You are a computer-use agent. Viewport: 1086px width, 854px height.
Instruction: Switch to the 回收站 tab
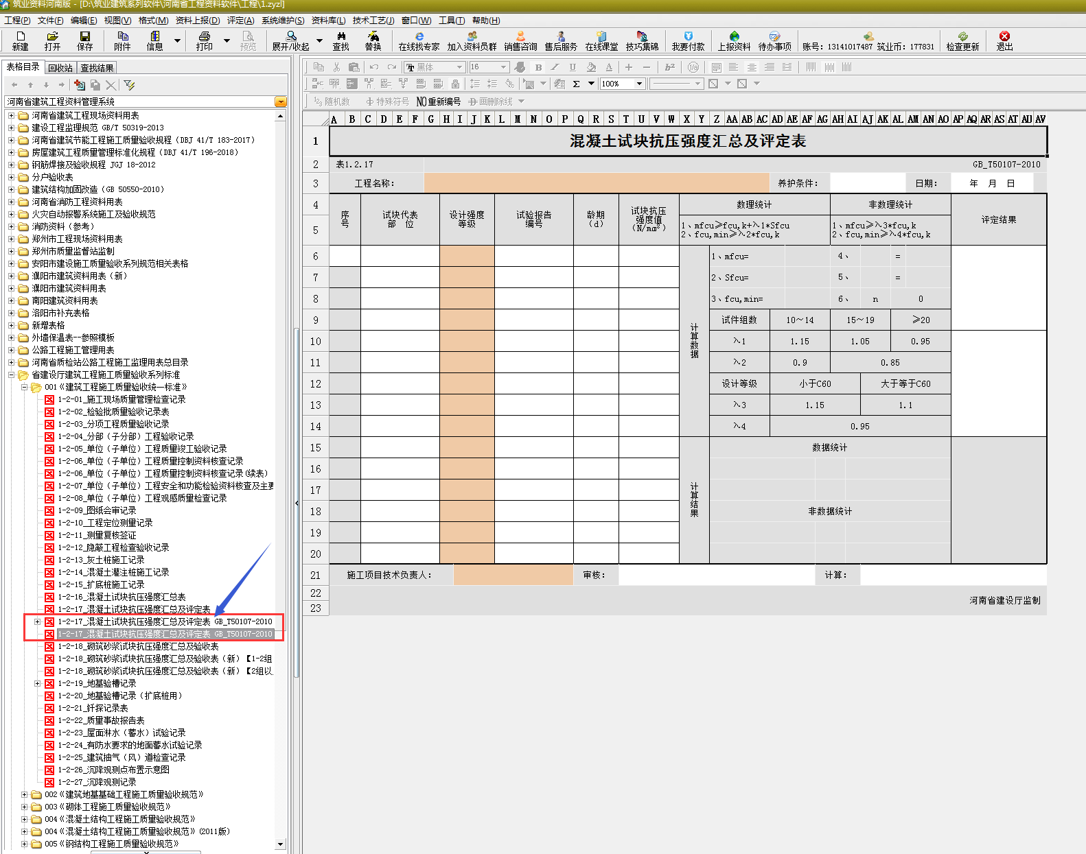[x=60, y=68]
